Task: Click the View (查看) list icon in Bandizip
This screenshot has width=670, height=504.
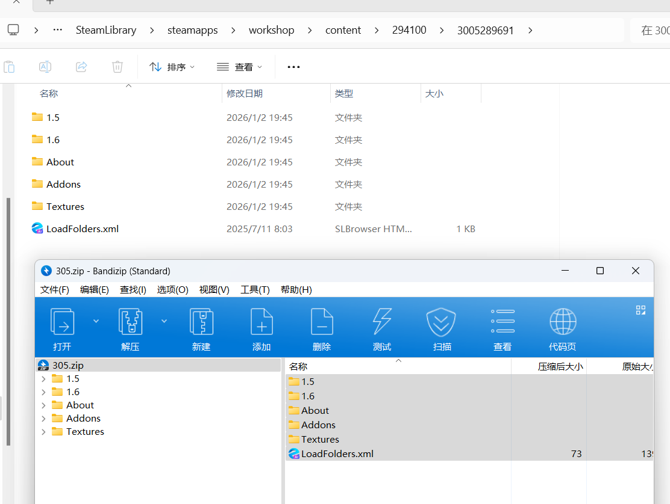Action: pos(502,322)
